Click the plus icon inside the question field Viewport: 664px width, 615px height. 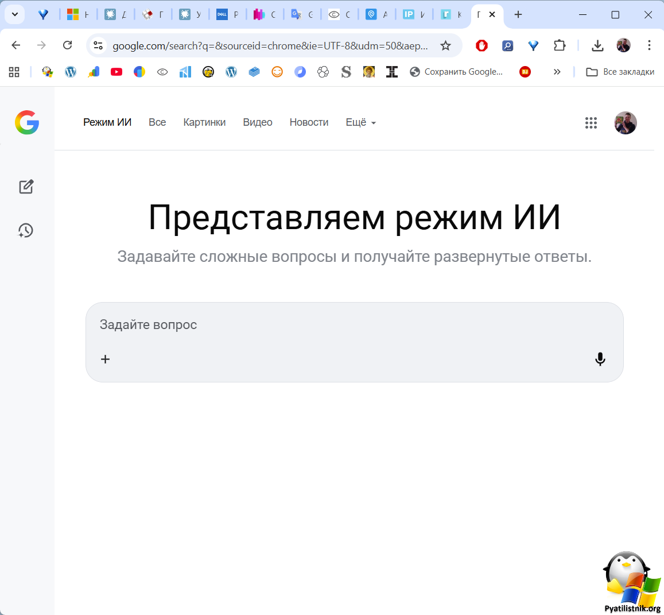(x=105, y=359)
